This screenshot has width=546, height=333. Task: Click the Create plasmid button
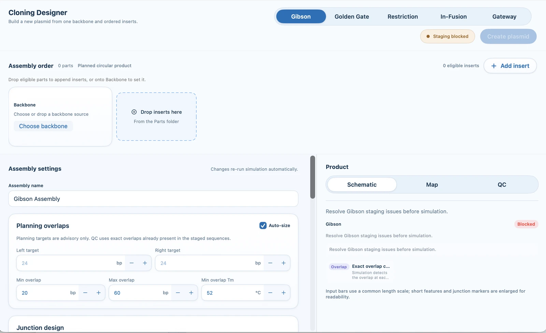pyautogui.click(x=508, y=37)
